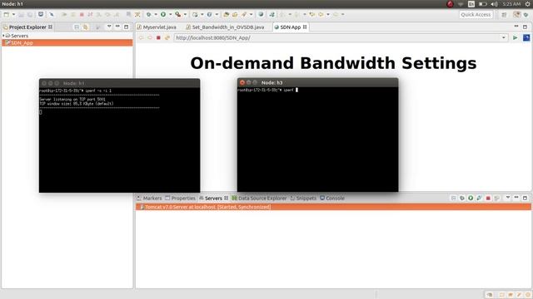Image resolution: width=533 pixels, height=299 pixels.
Task: Switch to the Project Explorer view tab
Action: coord(27,27)
